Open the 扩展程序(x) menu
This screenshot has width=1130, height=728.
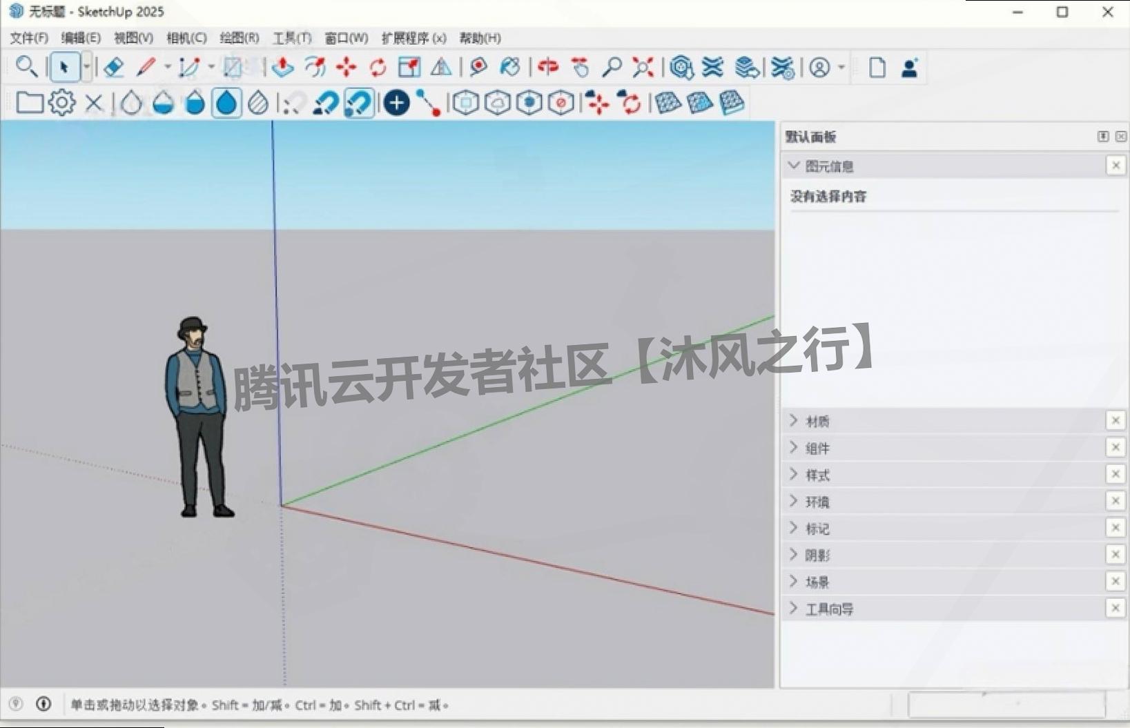(x=414, y=38)
